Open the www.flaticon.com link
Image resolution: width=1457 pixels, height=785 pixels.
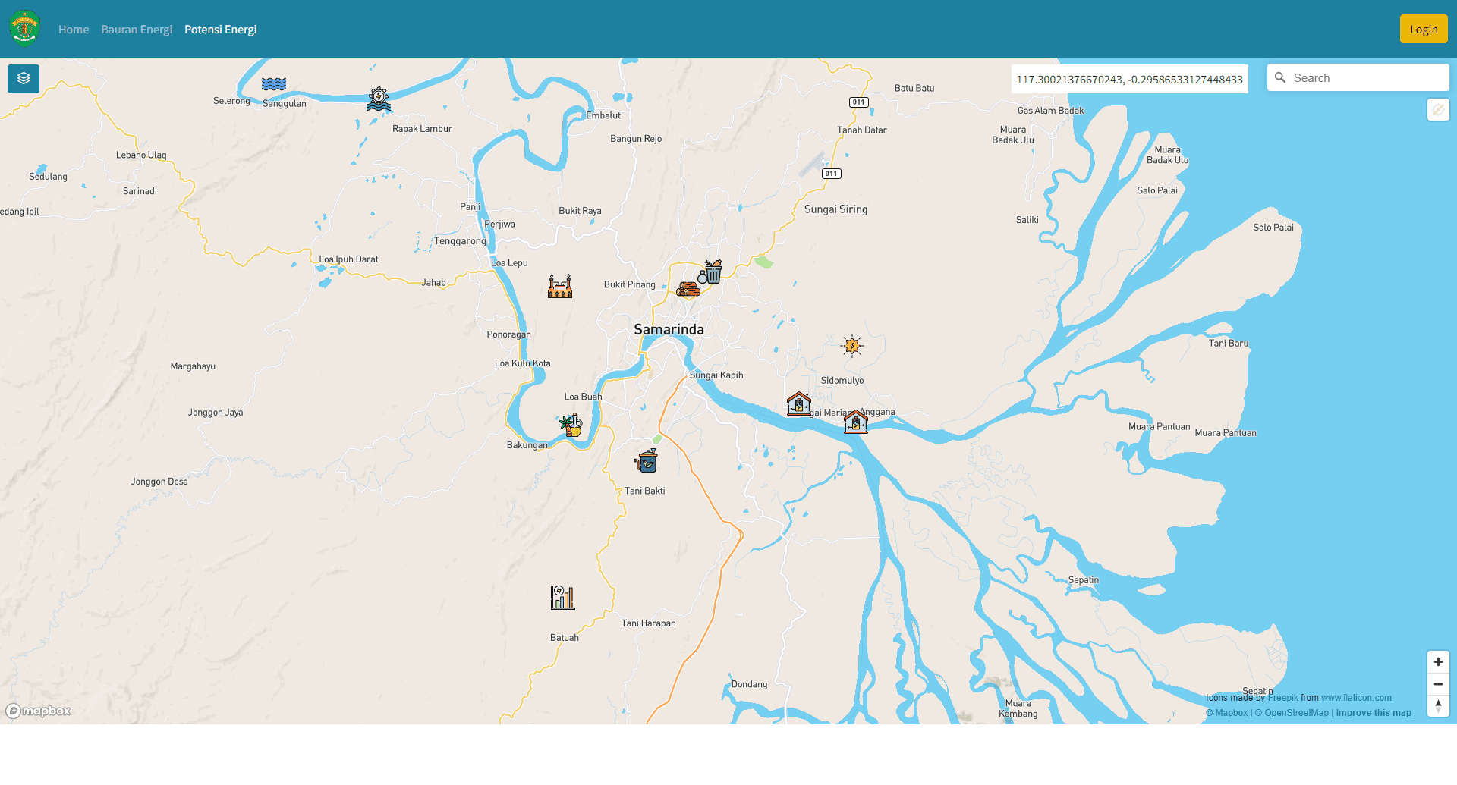[1356, 698]
